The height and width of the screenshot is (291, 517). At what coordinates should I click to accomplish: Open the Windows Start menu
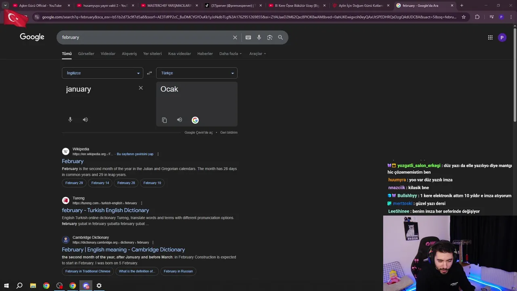[6, 286]
